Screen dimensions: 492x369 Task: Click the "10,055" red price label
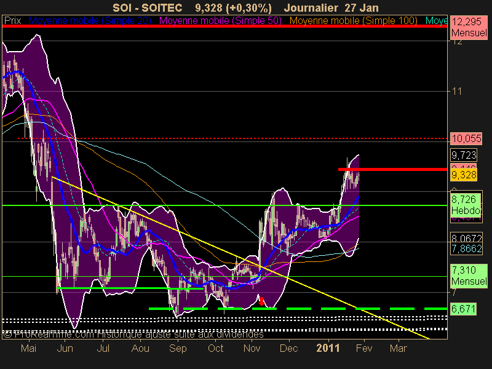click(466, 138)
